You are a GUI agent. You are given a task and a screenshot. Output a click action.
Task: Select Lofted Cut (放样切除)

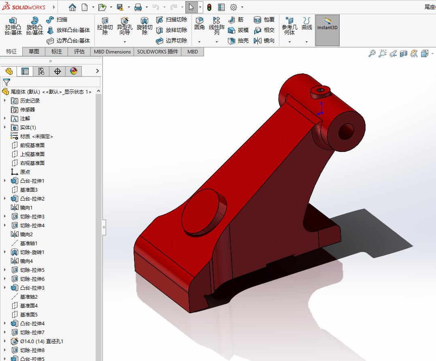pyautogui.click(x=172, y=30)
